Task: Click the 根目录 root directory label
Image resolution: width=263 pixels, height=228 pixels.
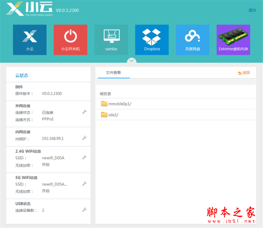Action: pos(105,94)
